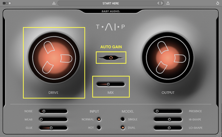
Task: Click the reset circular arrow icon
Action: 218,3
